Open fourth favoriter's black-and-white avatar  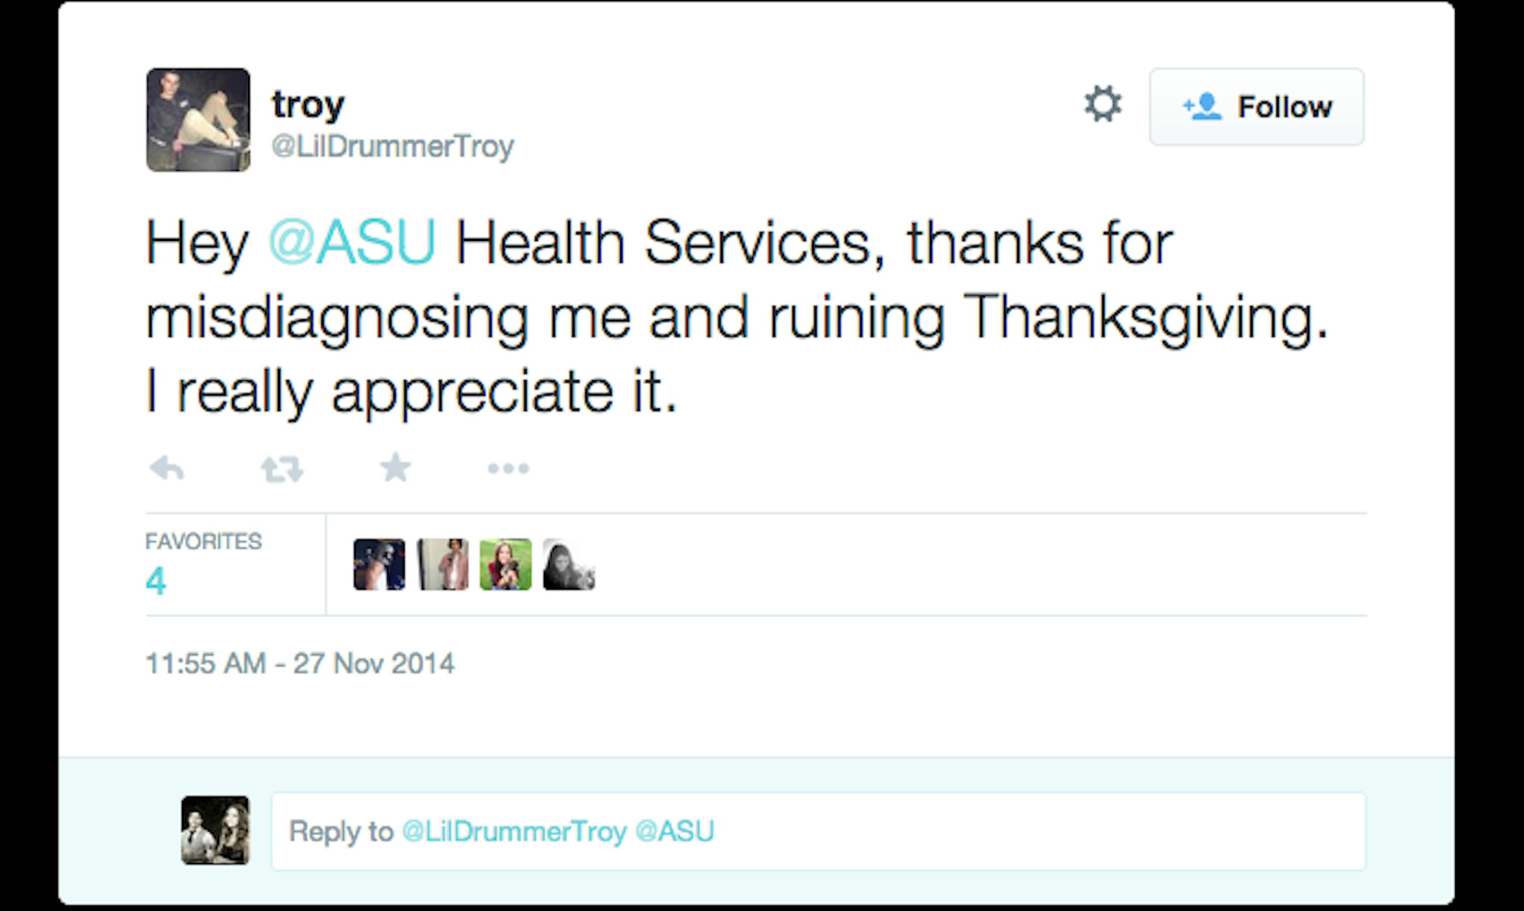(569, 565)
